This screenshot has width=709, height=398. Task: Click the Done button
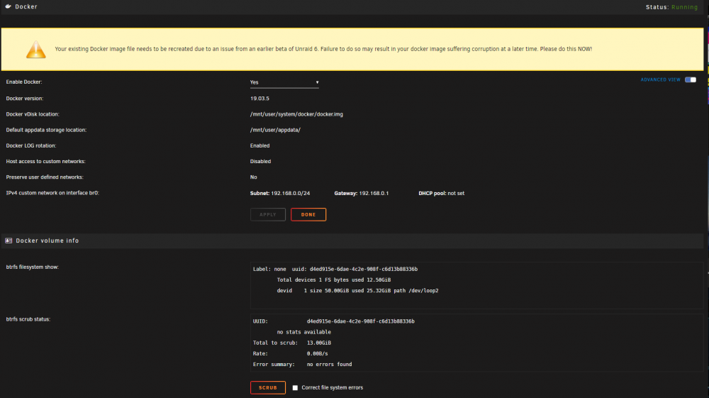[x=308, y=214]
